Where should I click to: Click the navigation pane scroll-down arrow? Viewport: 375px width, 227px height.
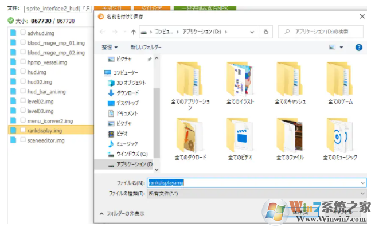(157, 170)
